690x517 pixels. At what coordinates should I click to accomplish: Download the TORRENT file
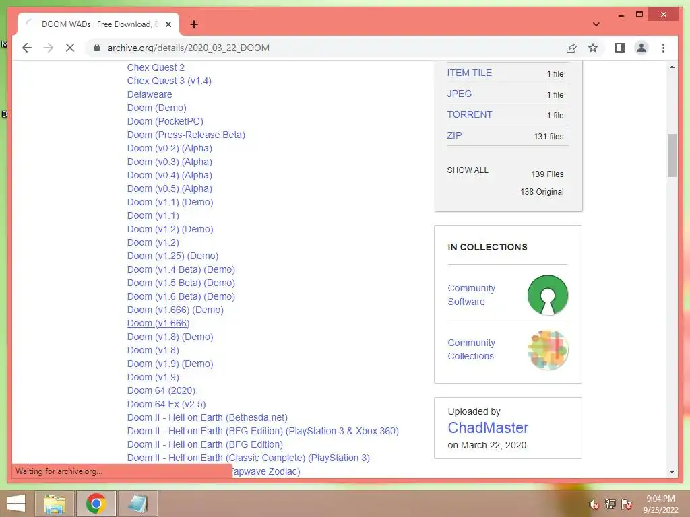pyautogui.click(x=470, y=114)
